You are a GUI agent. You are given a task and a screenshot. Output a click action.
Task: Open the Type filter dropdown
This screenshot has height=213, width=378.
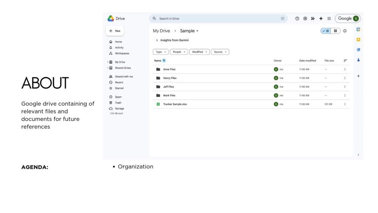(x=161, y=52)
